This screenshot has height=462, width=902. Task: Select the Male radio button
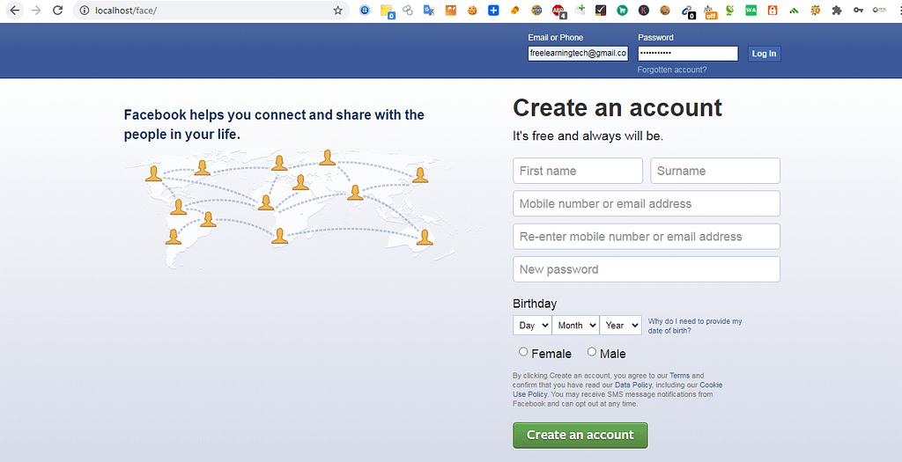591,352
